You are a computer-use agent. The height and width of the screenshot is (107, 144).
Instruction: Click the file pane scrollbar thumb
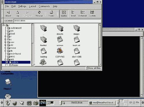pyautogui.click(x=100, y=37)
